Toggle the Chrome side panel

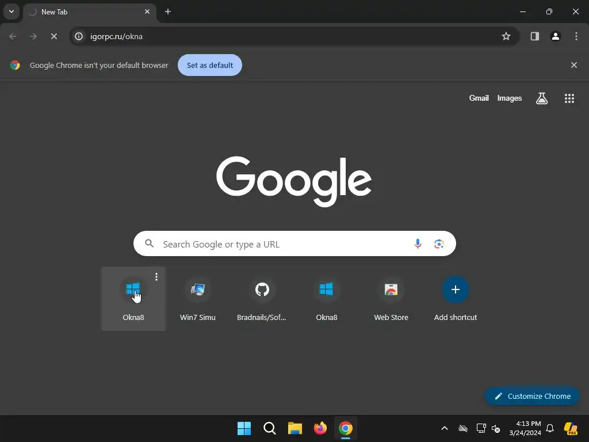[534, 36]
